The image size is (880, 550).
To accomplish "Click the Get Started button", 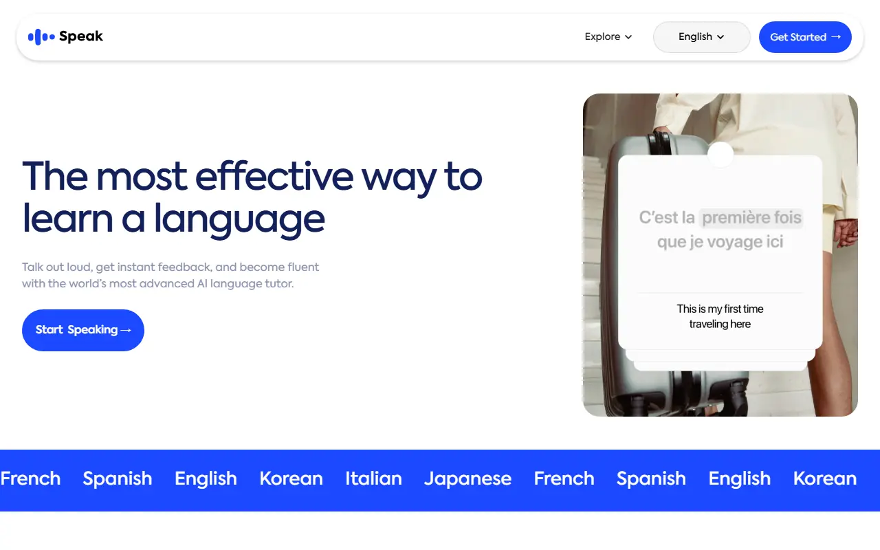I will (805, 37).
